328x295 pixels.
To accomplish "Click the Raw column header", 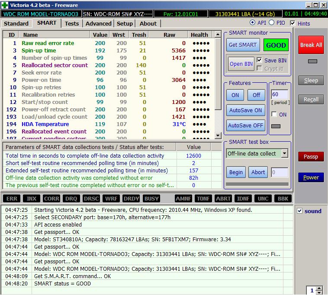I will tap(169, 35).
